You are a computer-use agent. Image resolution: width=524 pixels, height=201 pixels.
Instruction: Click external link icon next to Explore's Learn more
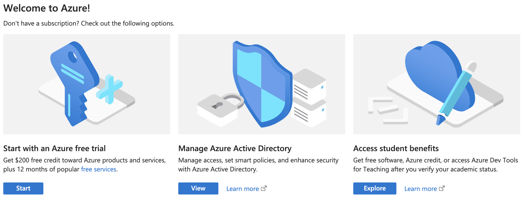click(442, 188)
